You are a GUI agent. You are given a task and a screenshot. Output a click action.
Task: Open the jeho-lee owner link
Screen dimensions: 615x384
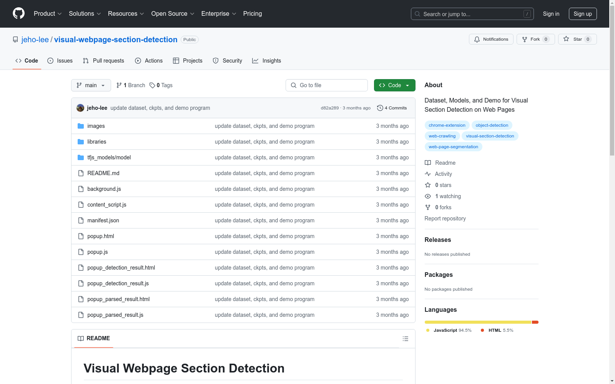[x=35, y=40]
